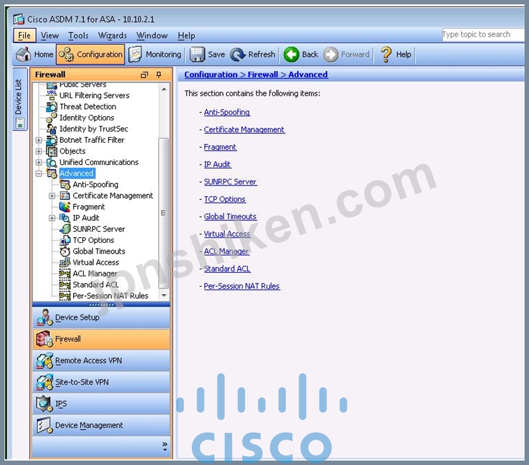Open the Window menu
Image resolution: width=529 pixels, height=465 pixels.
click(x=152, y=35)
